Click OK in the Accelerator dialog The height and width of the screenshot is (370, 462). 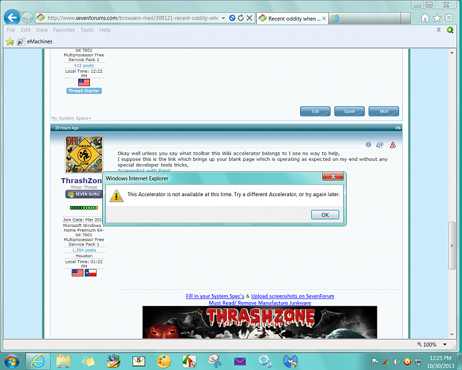(325, 215)
